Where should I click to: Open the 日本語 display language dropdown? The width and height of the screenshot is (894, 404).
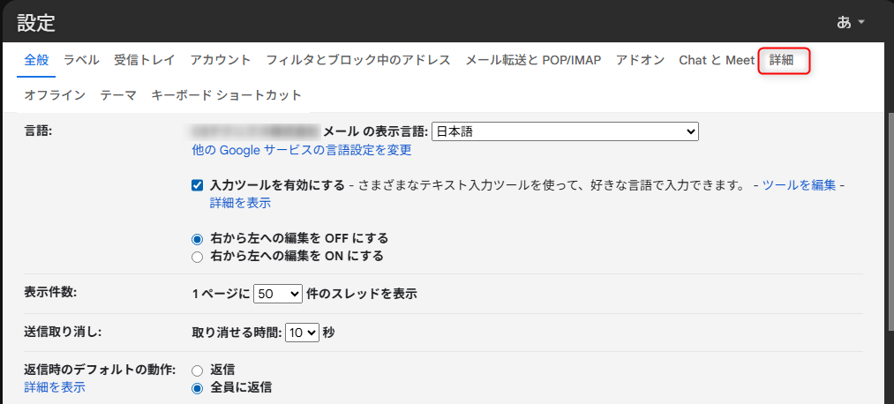point(565,131)
